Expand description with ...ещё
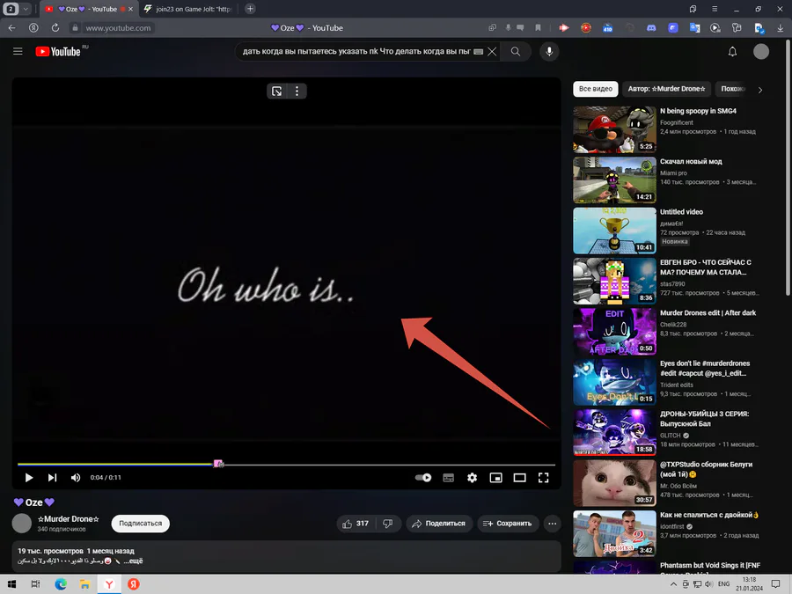The height and width of the screenshot is (594, 792). tap(134, 561)
